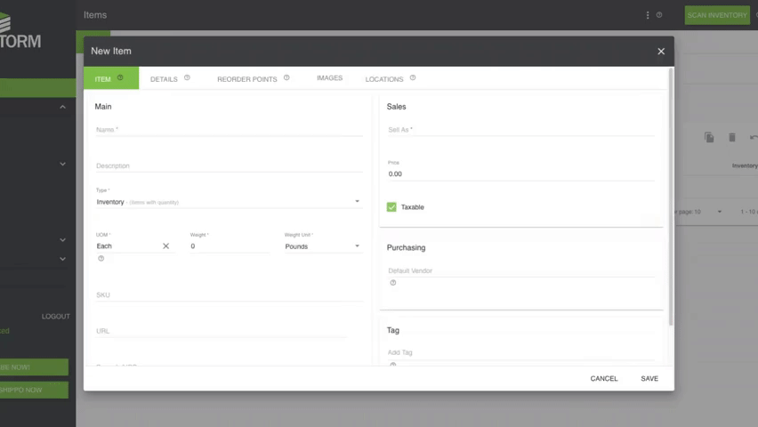Close the New Item dialog
The width and height of the screenshot is (758, 427).
click(x=661, y=52)
